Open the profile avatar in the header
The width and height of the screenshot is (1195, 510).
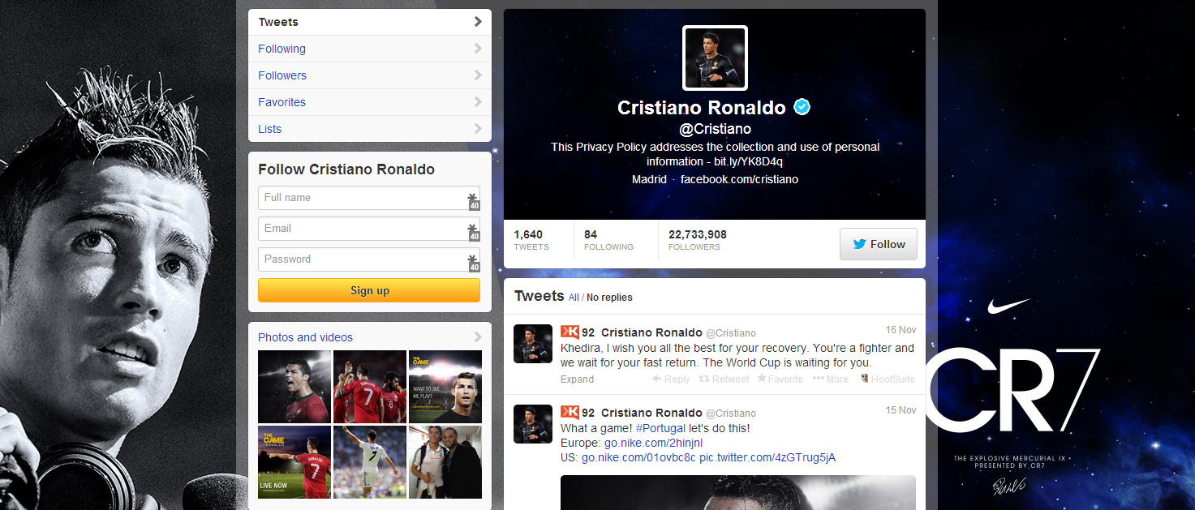[x=715, y=58]
